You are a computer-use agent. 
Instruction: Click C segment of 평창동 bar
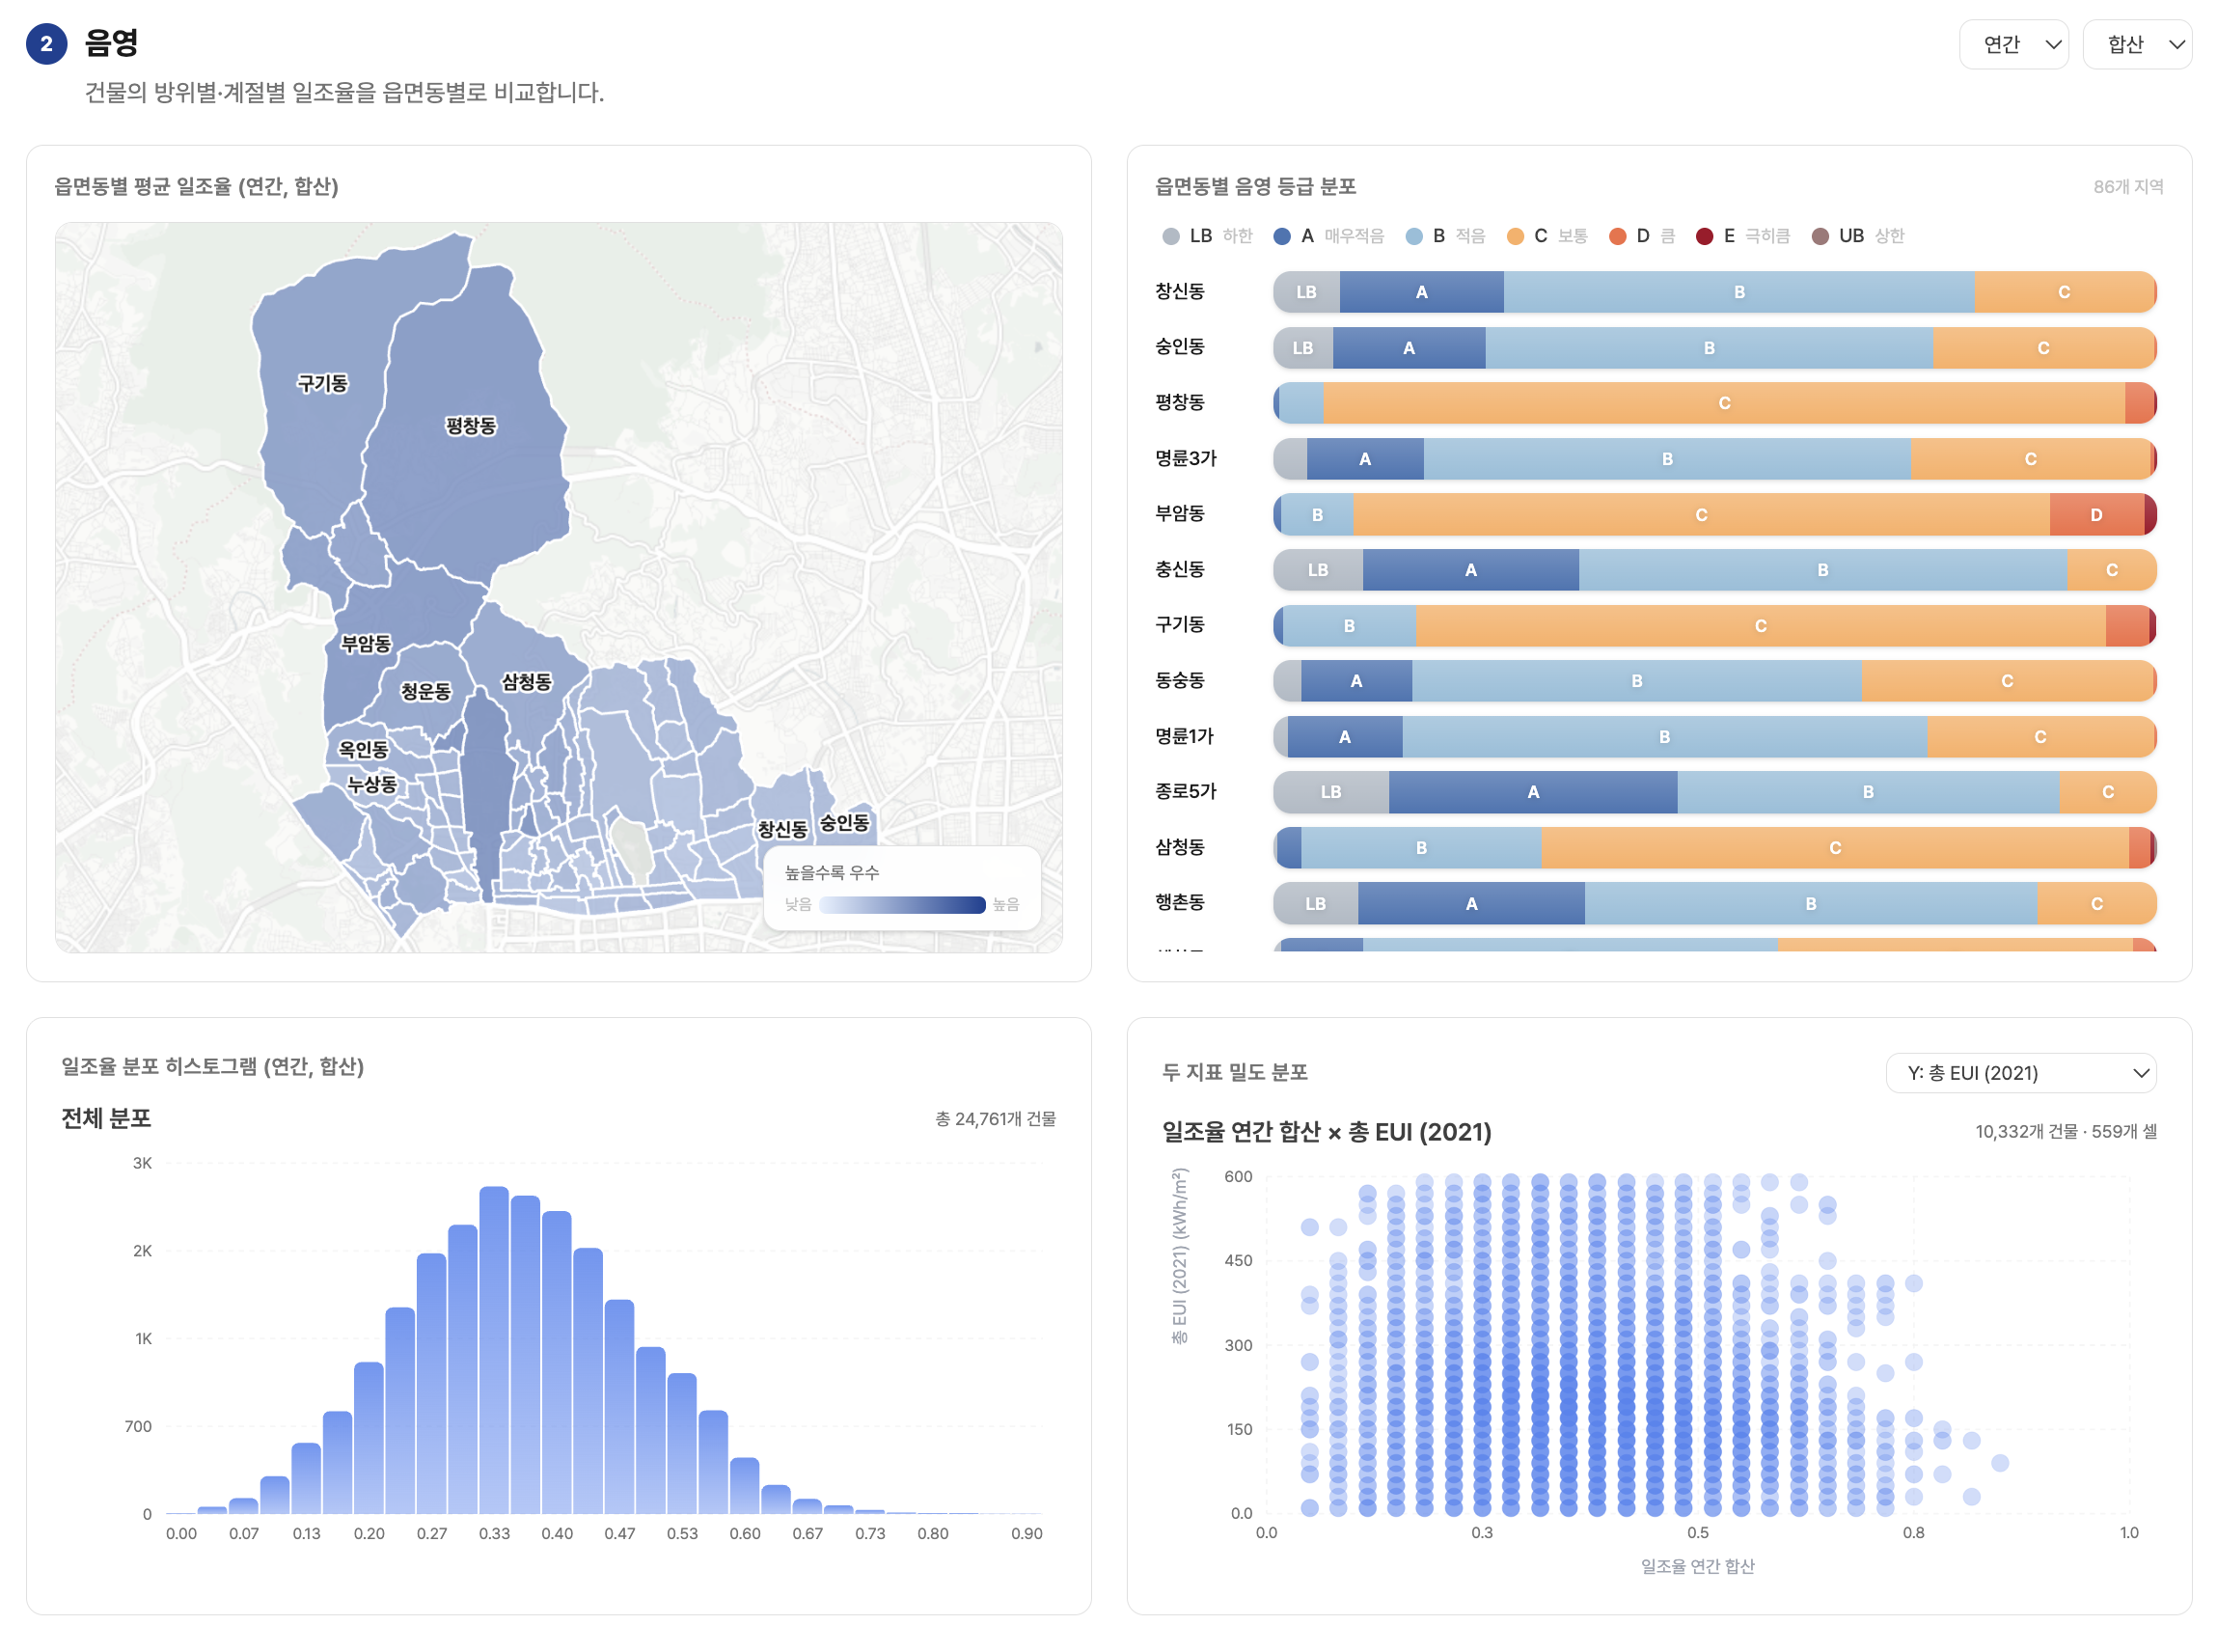pyautogui.click(x=1722, y=403)
